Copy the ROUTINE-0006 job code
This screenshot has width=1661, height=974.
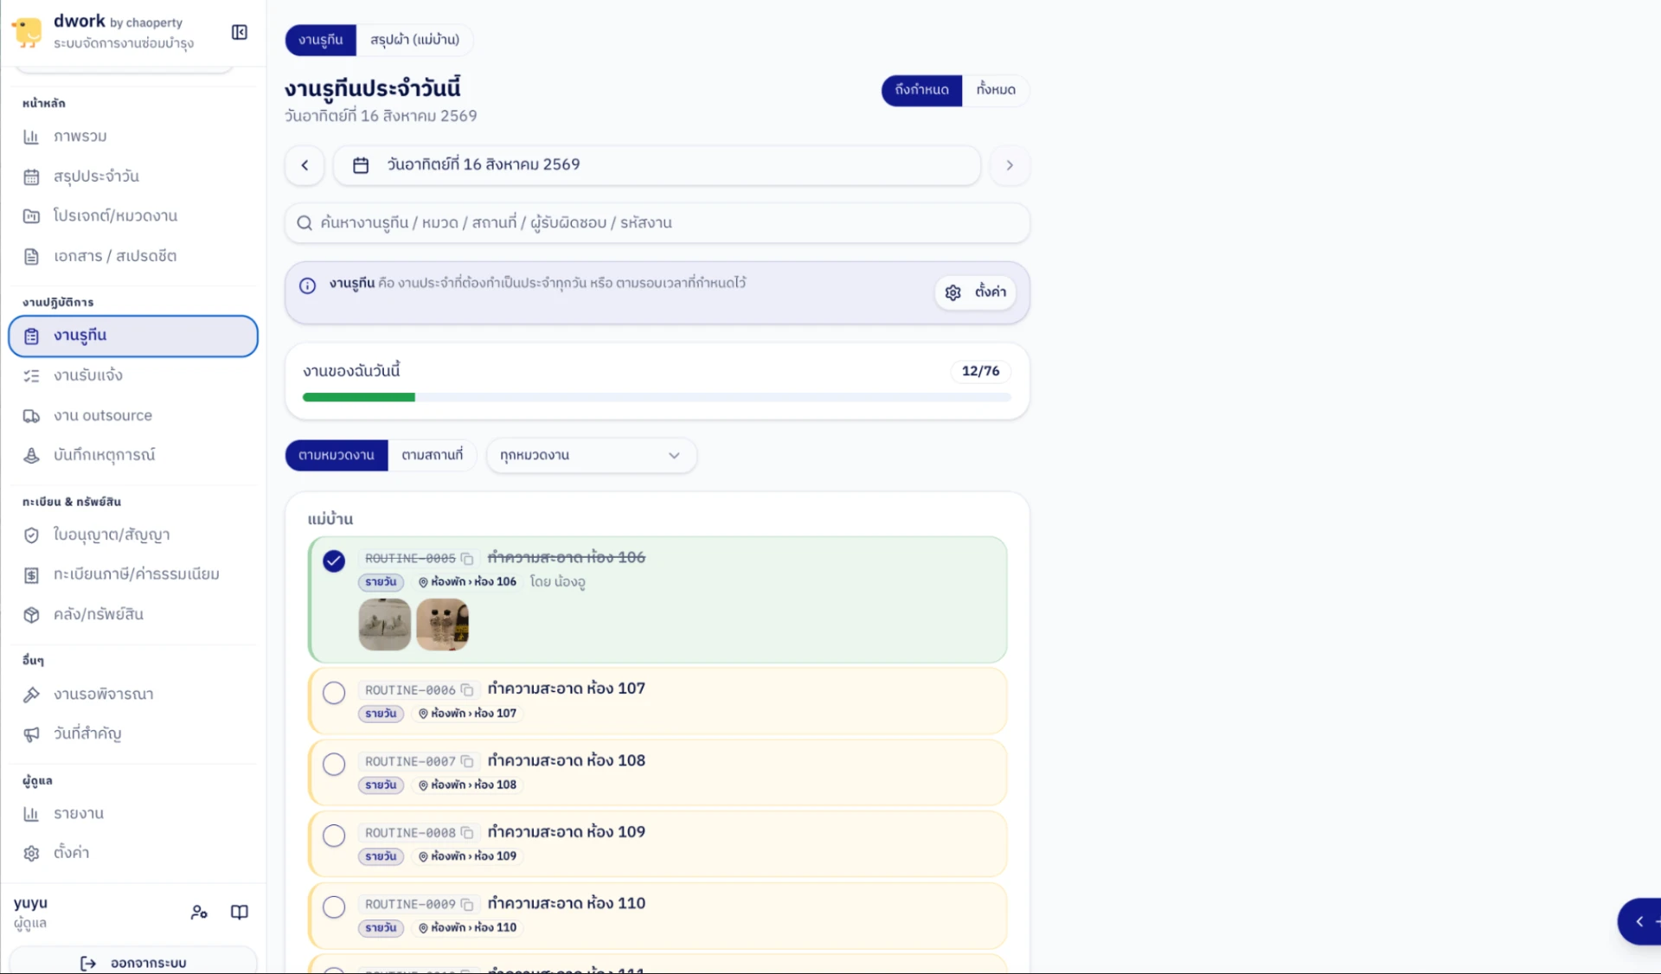467,690
